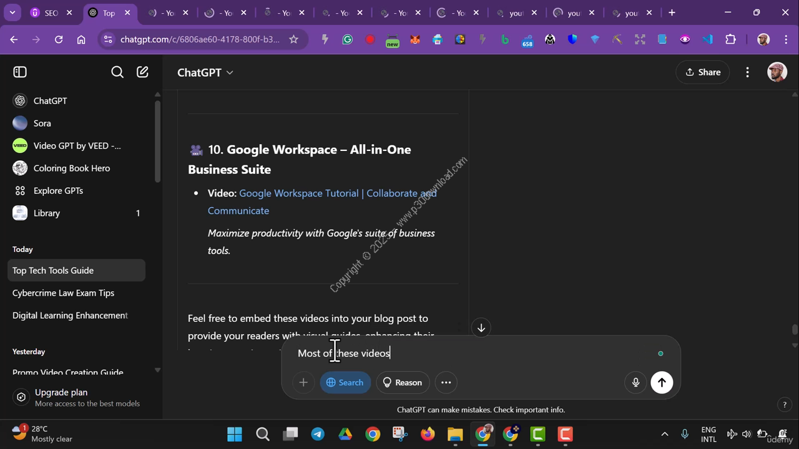The height and width of the screenshot is (449, 799).
Task: Toggle the ChatGPT sidebar panel icon
Action: coord(20,72)
